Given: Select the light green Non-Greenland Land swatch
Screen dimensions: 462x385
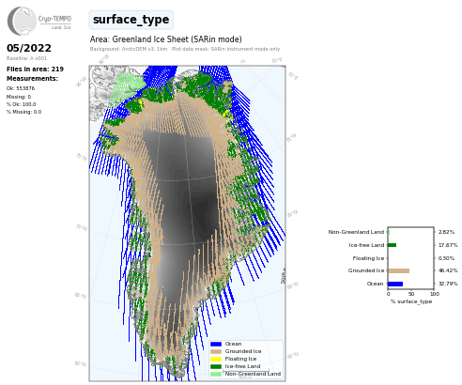Looking at the screenshot, I should tap(216, 374).
